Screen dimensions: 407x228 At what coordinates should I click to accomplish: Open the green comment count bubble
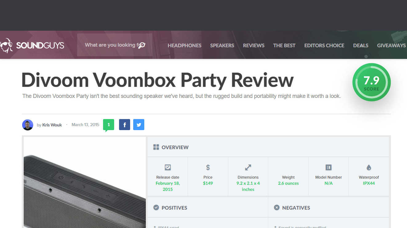(109, 125)
